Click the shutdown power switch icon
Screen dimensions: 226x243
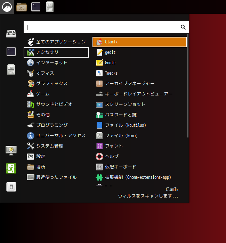(x=11, y=187)
